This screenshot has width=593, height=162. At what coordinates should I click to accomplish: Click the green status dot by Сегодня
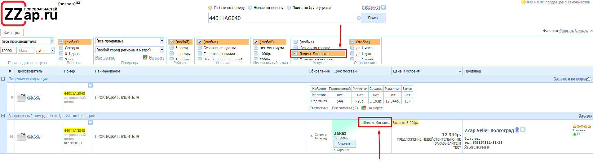pyautogui.click(x=312, y=136)
